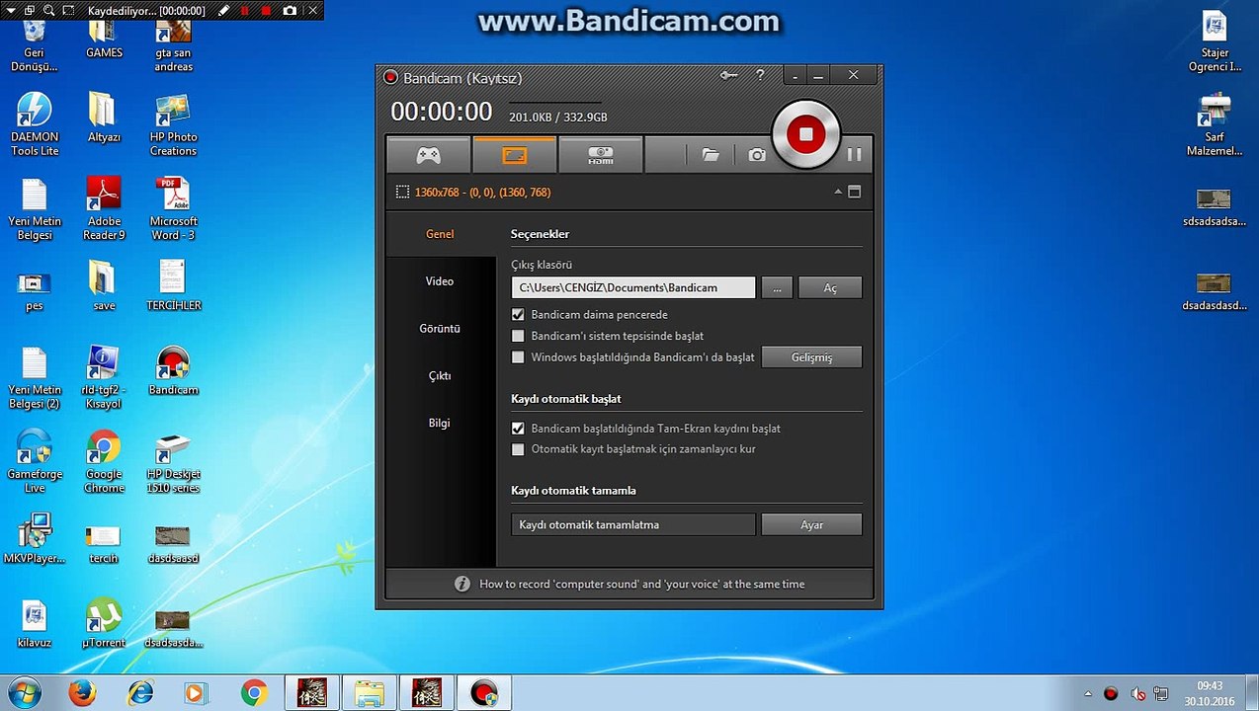Image resolution: width=1259 pixels, height=711 pixels.
Task: Select Microsoft Word - 3 PDF icon
Action: pyautogui.click(x=174, y=208)
